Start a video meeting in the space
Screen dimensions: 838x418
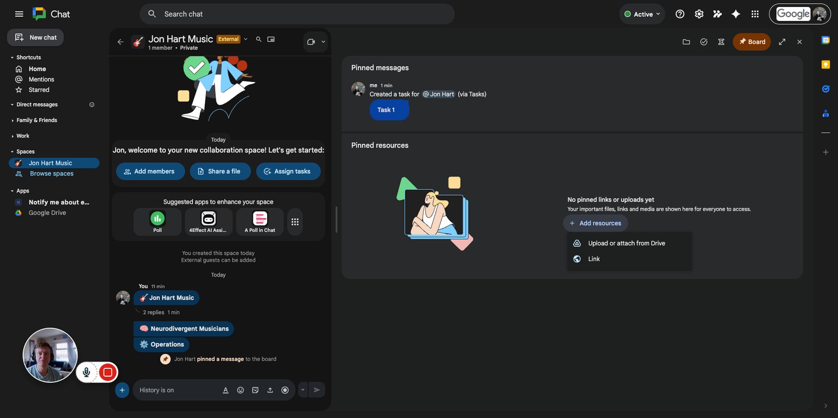(311, 42)
